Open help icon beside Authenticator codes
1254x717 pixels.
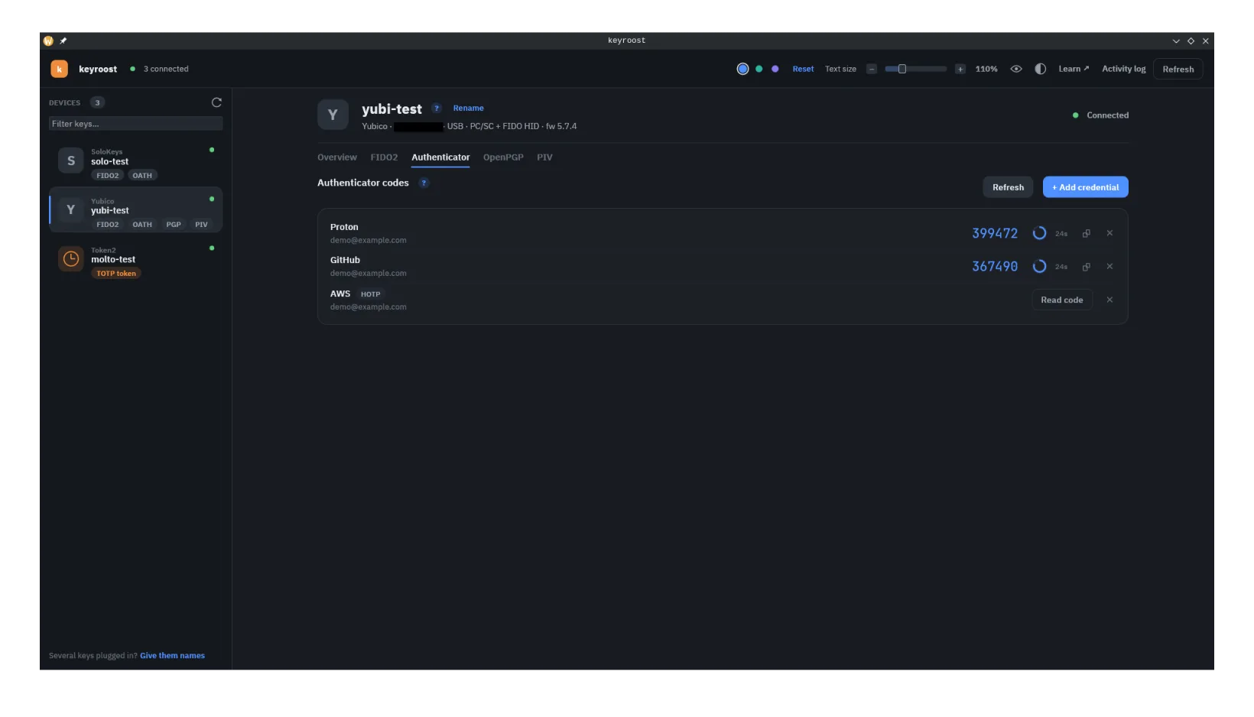click(424, 183)
